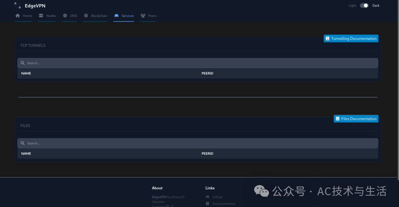Click the Home house icon
Screen dimensions: 399x207
18,16
